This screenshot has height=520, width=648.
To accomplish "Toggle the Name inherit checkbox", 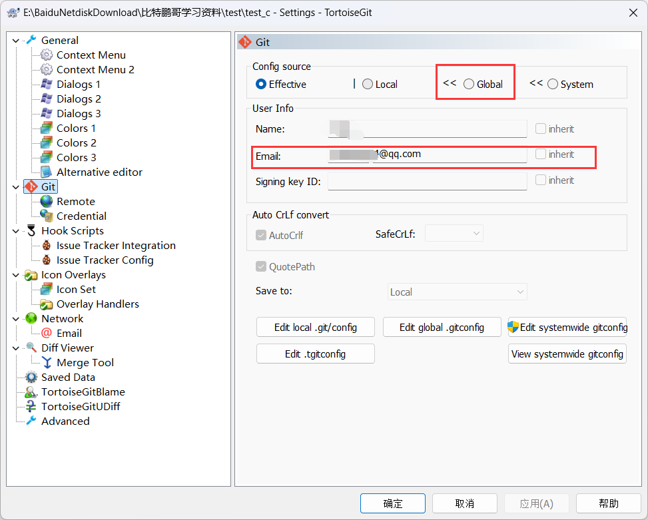I will pos(541,129).
